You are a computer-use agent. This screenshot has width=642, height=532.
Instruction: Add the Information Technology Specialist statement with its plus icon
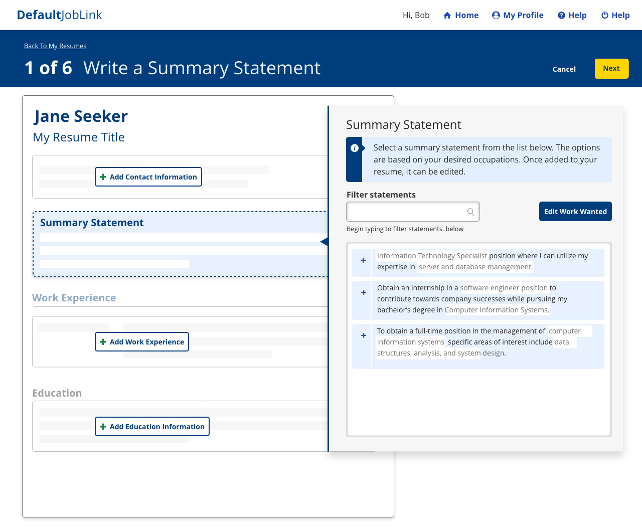point(363,260)
